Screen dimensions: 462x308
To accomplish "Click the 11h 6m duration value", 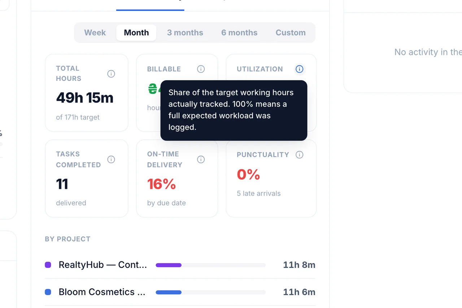I will coord(299,292).
